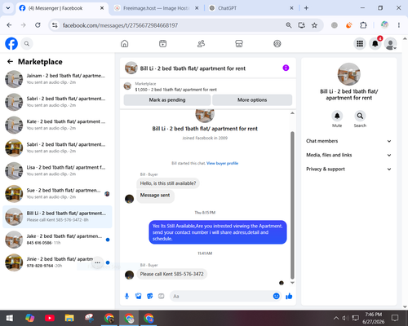The image size is (408, 326).
Task: Open the Facebook menu grid icon
Action: 360,43
